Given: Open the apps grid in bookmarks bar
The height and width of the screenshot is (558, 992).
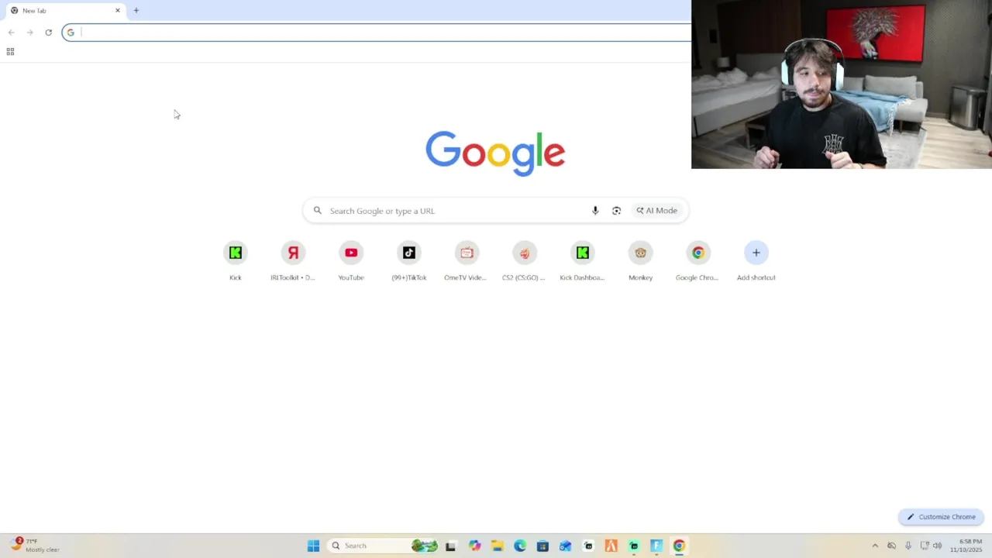Looking at the screenshot, I should point(10,52).
